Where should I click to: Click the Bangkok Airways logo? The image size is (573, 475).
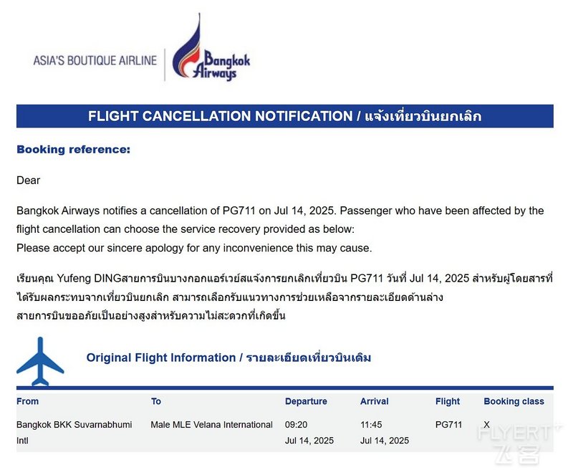(211, 47)
